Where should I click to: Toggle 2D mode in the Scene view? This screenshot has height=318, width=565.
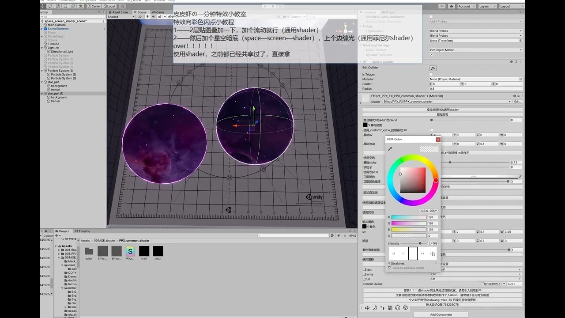tap(140, 16)
